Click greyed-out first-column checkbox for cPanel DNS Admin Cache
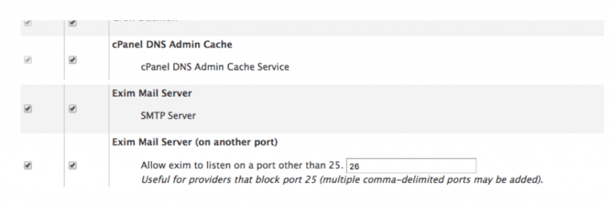611x216 pixels. 27,60
